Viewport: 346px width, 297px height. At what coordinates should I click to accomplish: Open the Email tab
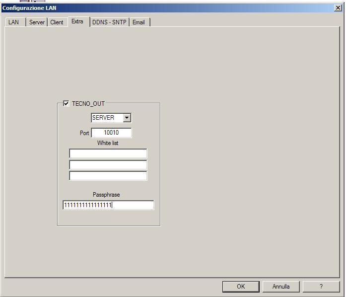tap(139, 22)
